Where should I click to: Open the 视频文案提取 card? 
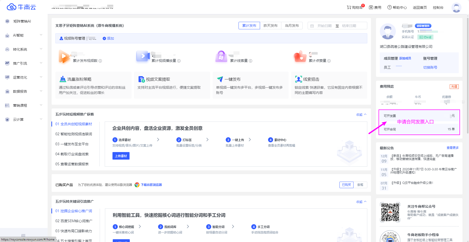172,85
